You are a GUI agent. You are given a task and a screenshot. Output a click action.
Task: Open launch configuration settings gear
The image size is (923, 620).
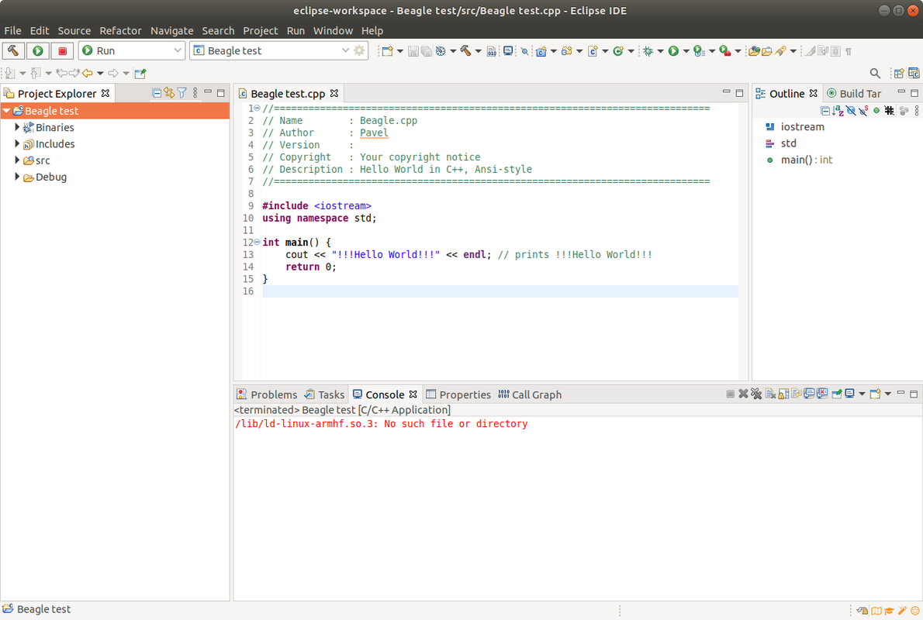(360, 50)
